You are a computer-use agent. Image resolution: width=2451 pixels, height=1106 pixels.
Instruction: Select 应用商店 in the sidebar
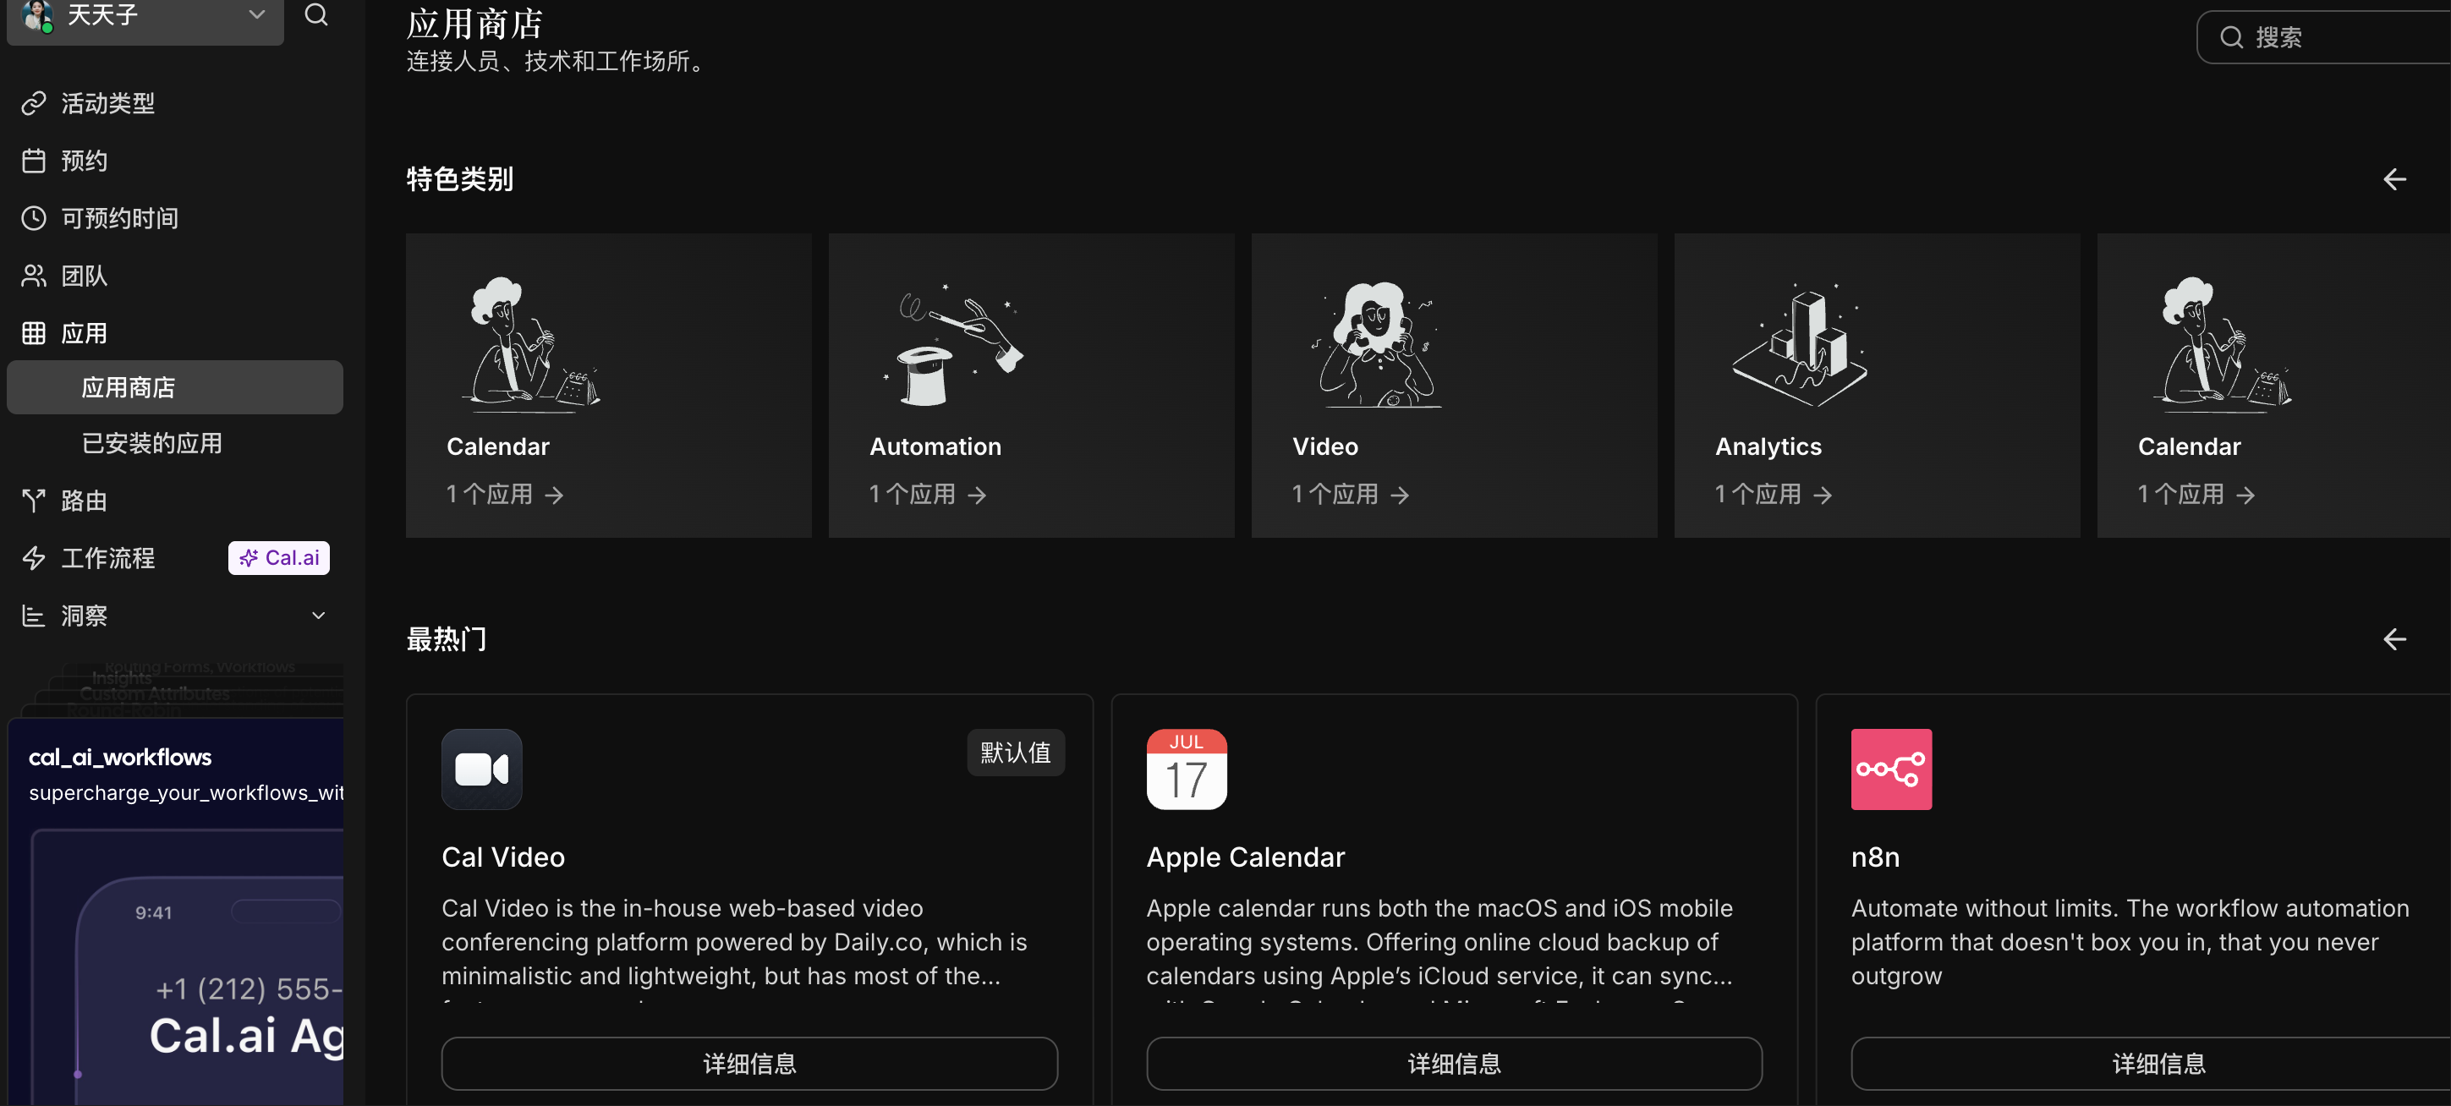pos(175,387)
